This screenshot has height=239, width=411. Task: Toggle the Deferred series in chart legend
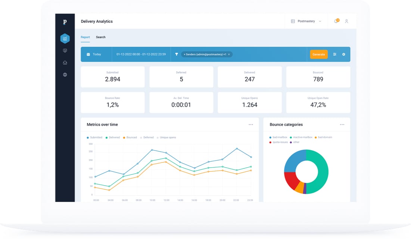coord(147,137)
